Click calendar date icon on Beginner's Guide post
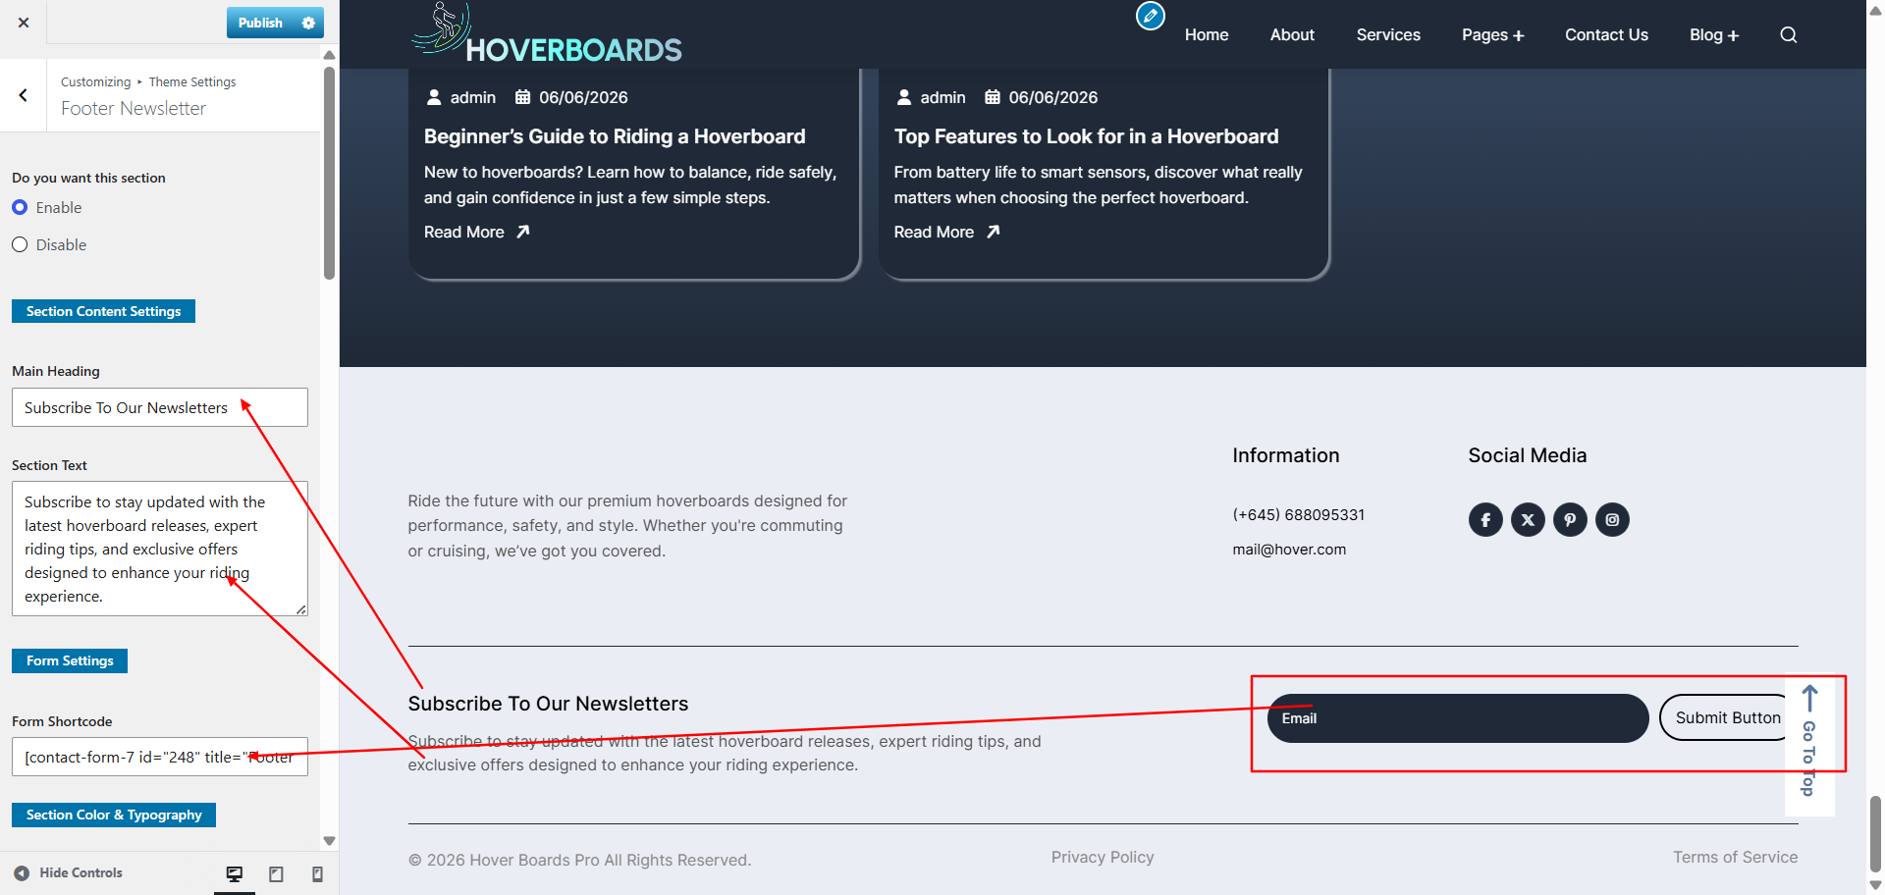The image size is (1885, 895). pyautogui.click(x=522, y=97)
